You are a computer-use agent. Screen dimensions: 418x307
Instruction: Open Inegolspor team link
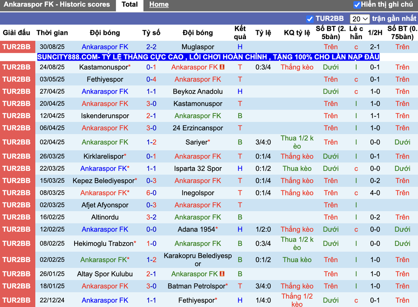(198, 193)
